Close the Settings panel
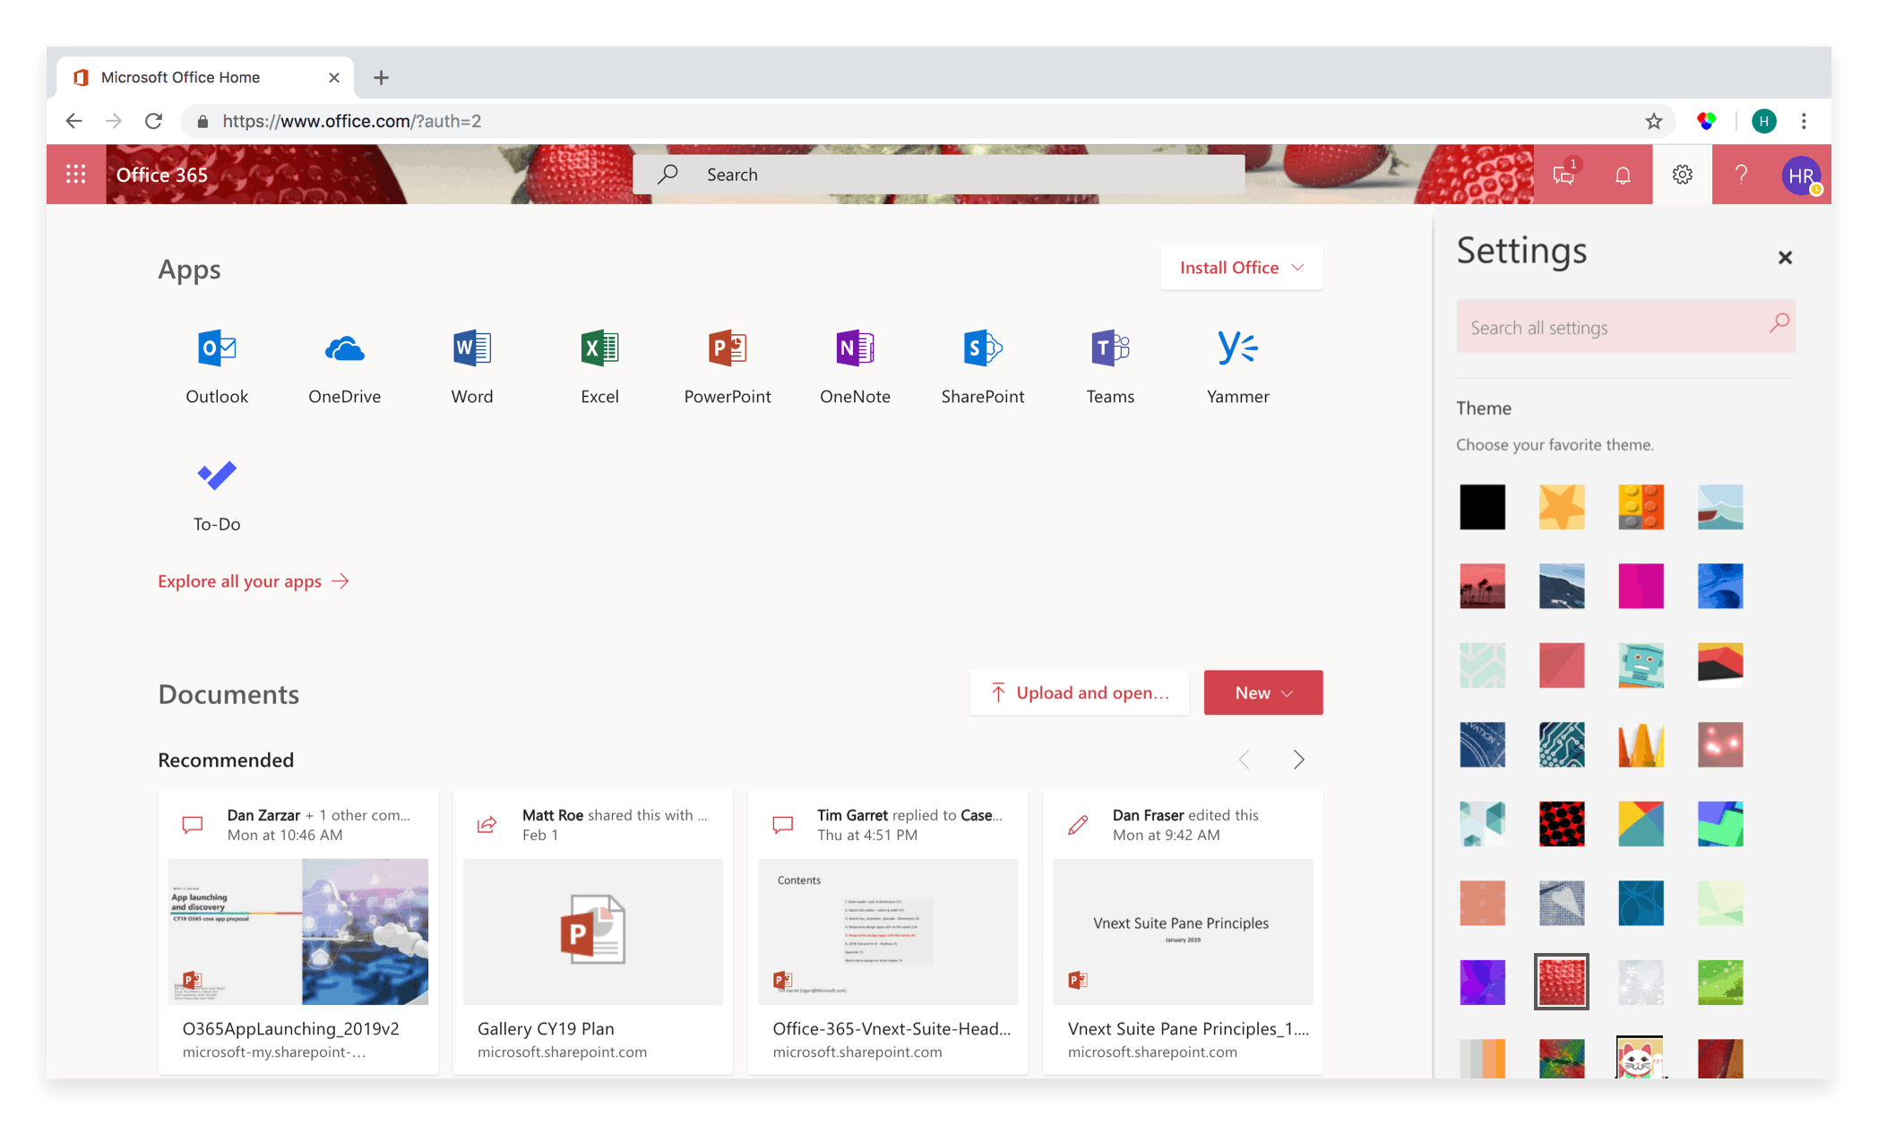The image size is (1878, 1125). (x=1786, y=256)
